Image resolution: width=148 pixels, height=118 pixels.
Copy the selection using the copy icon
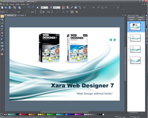pos(15,8)
